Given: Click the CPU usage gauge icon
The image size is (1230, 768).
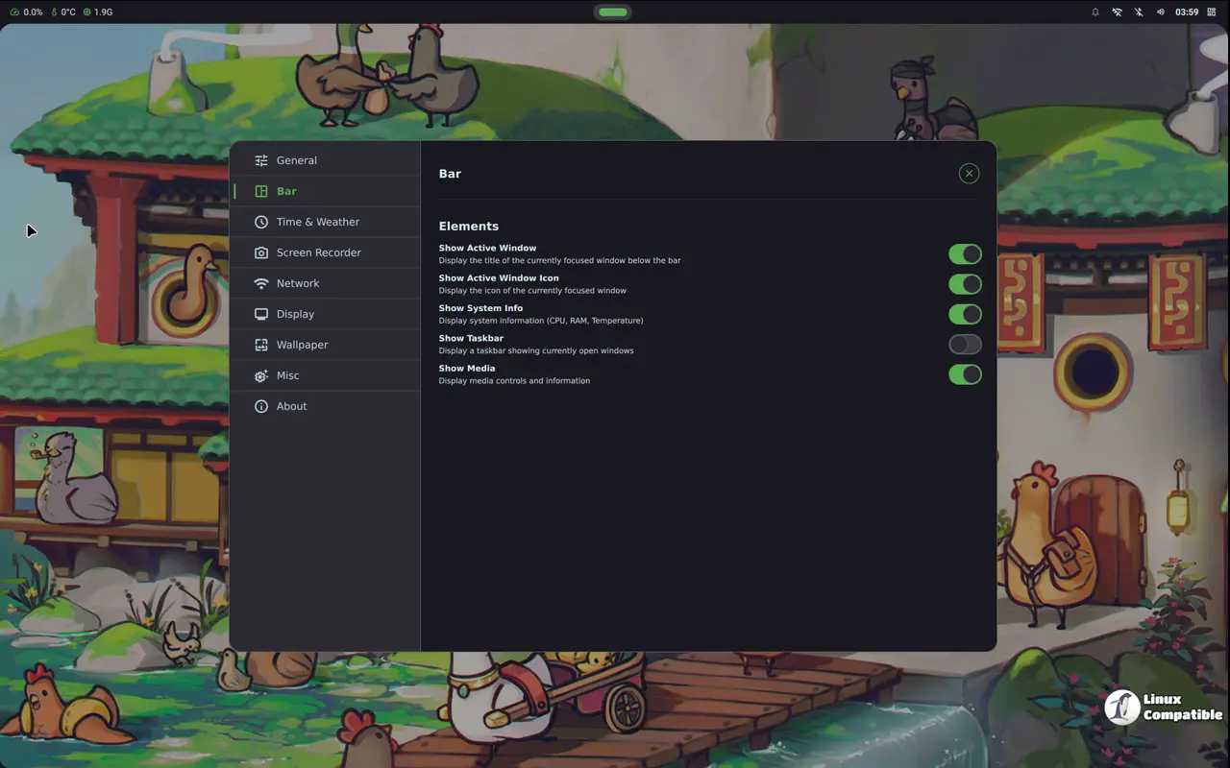Looking at the screenshot, I should [x=14, y=12].
